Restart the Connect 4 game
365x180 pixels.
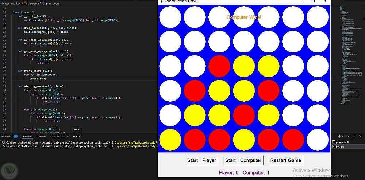[x=286, y=160]
